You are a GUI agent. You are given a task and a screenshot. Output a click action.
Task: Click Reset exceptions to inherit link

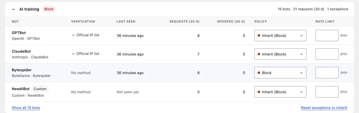(324, 108)
